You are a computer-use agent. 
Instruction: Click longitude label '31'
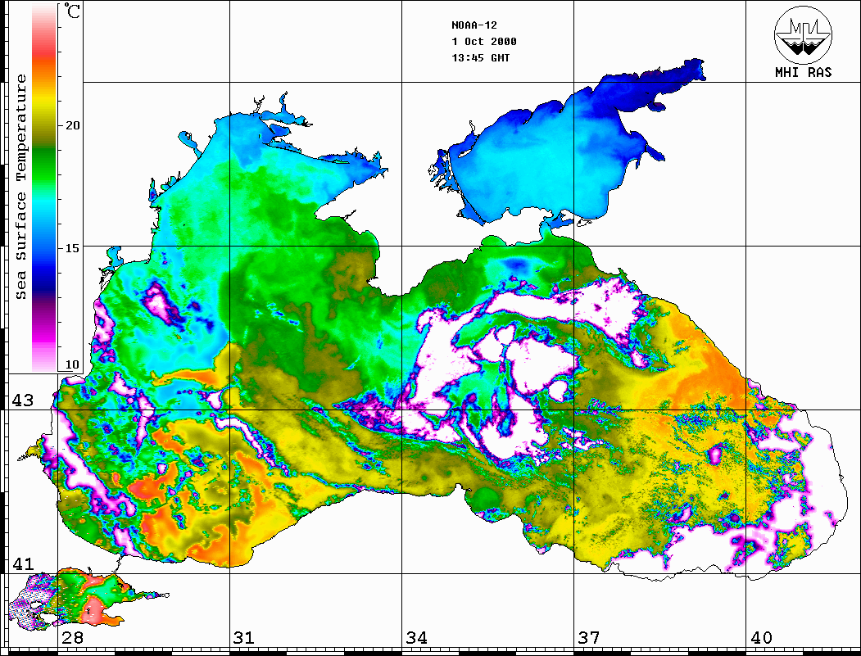click(x=244, y=638)
